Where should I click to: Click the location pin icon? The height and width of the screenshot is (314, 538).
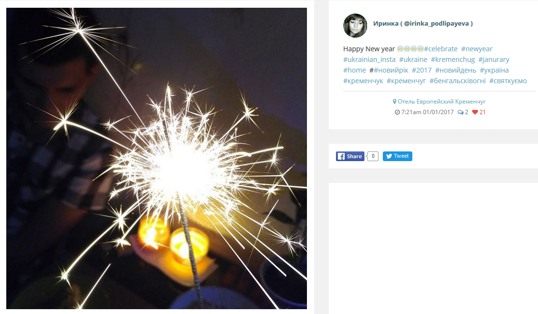tap(394, 102)
